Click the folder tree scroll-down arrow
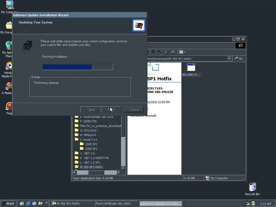The height and width of the screenshot is (207, 276). (123, 168)
